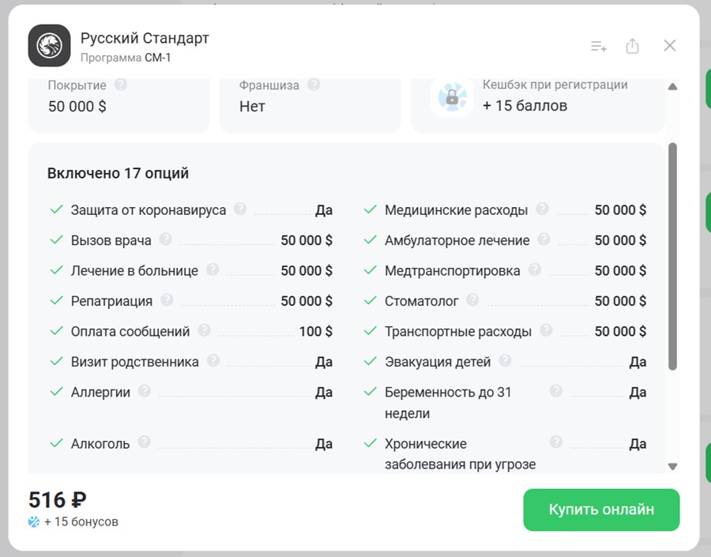The width and height of the screenshot is (711, 557).
Task: Click the bonus points icon near price
Action: tap(33, 522)
